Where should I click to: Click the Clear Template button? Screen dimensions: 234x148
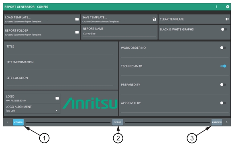click(x=194, y=19)
